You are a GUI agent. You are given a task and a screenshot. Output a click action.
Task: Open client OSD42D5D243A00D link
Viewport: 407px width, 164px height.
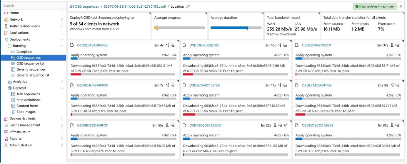(205, 126)
